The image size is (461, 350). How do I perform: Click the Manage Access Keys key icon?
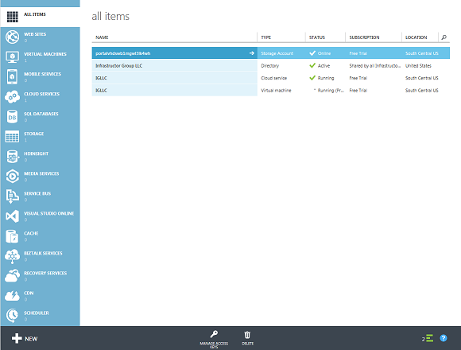pyautogui.click(x=214, y=334)
